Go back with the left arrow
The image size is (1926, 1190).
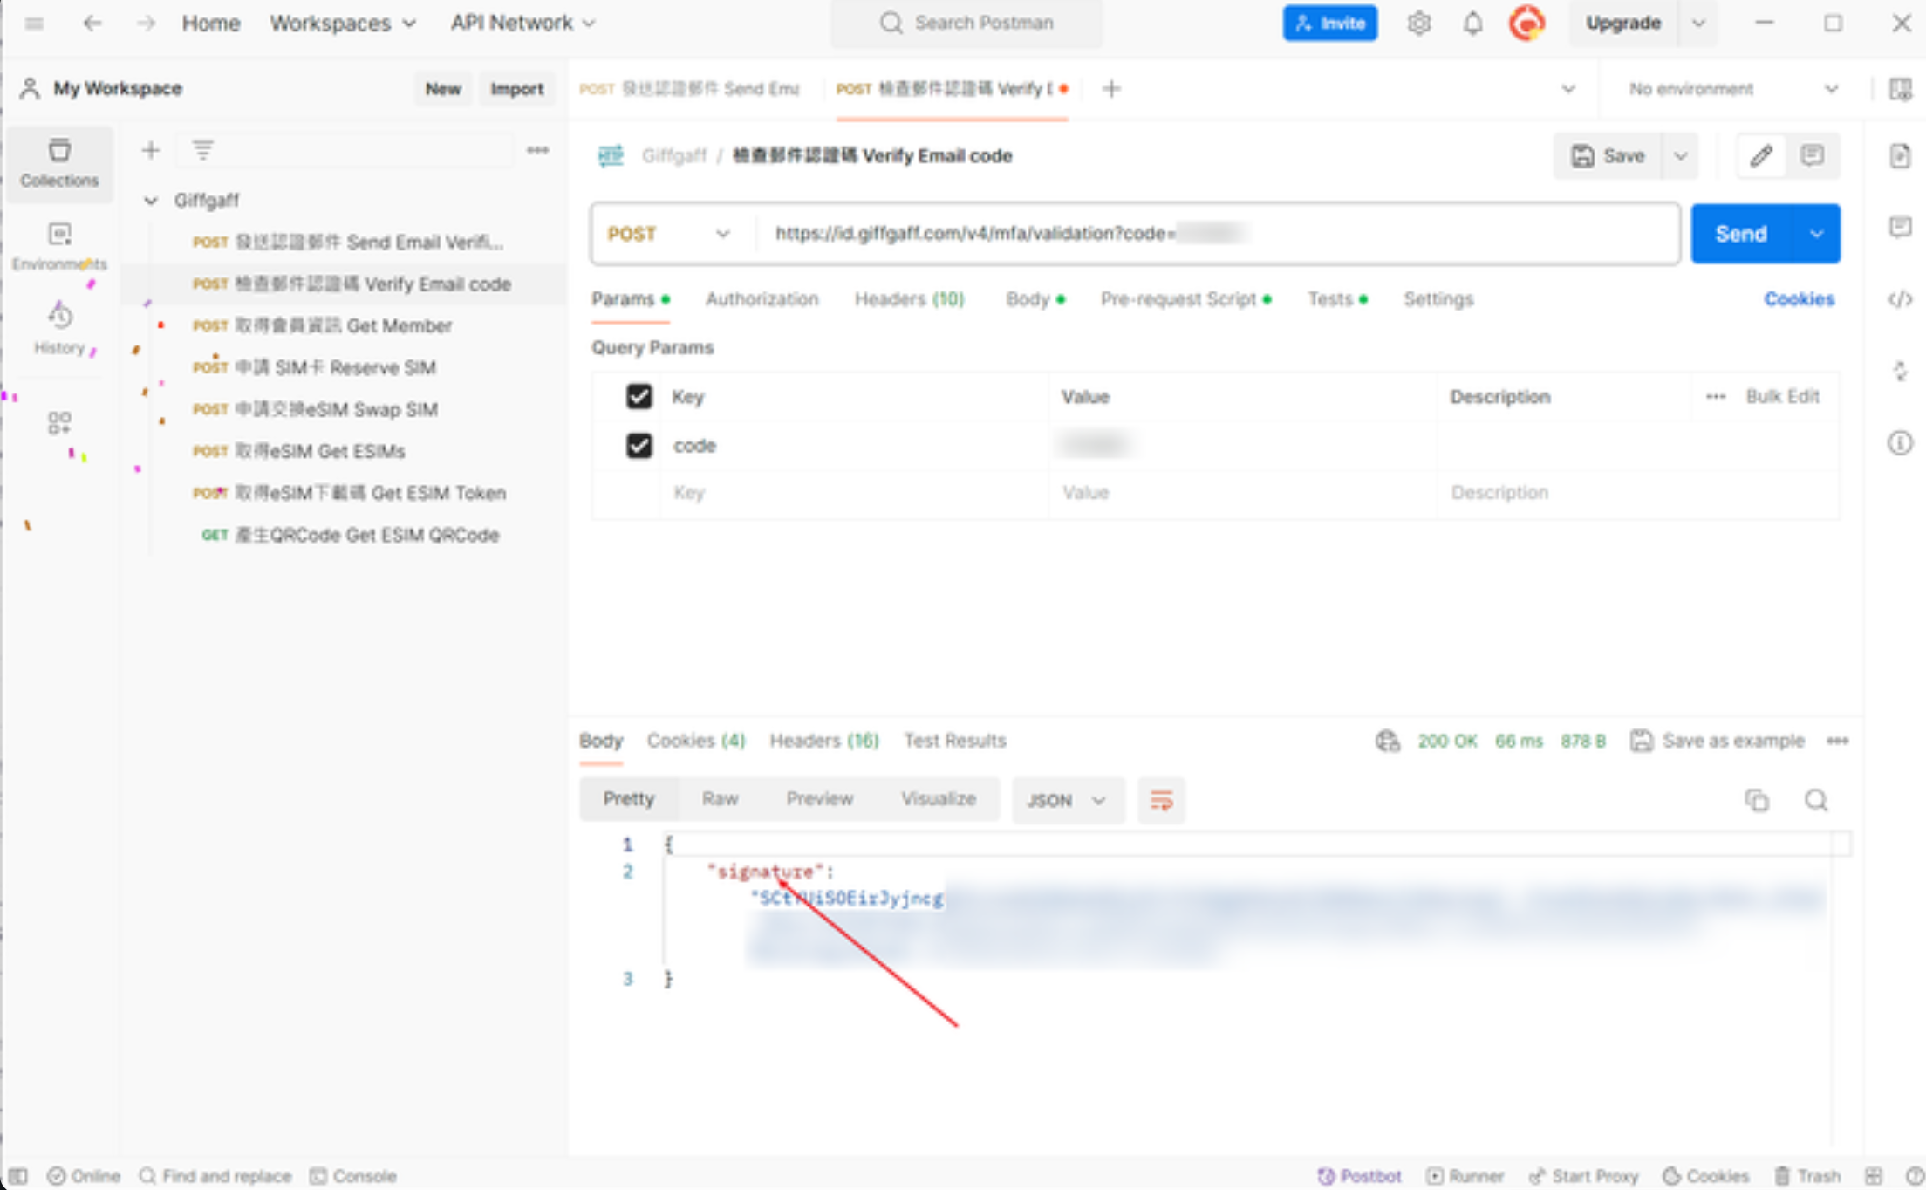pos(92,24)
